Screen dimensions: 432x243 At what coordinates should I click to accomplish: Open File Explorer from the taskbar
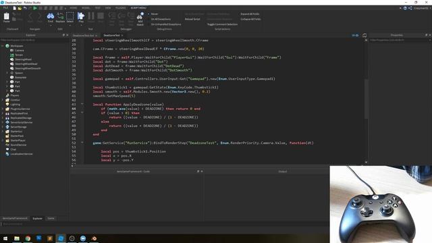[x=17, y=238]
